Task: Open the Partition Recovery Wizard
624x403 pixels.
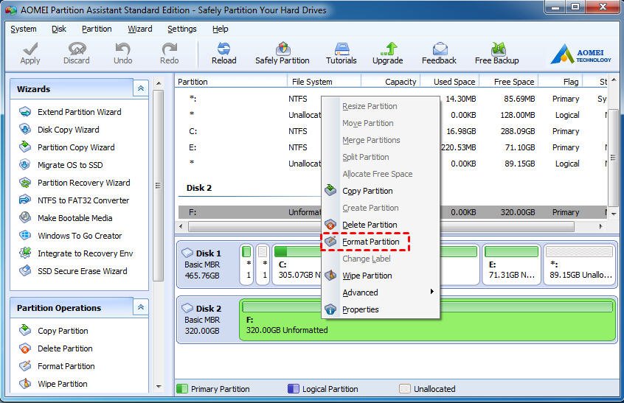Action: [x=83, y=183]
